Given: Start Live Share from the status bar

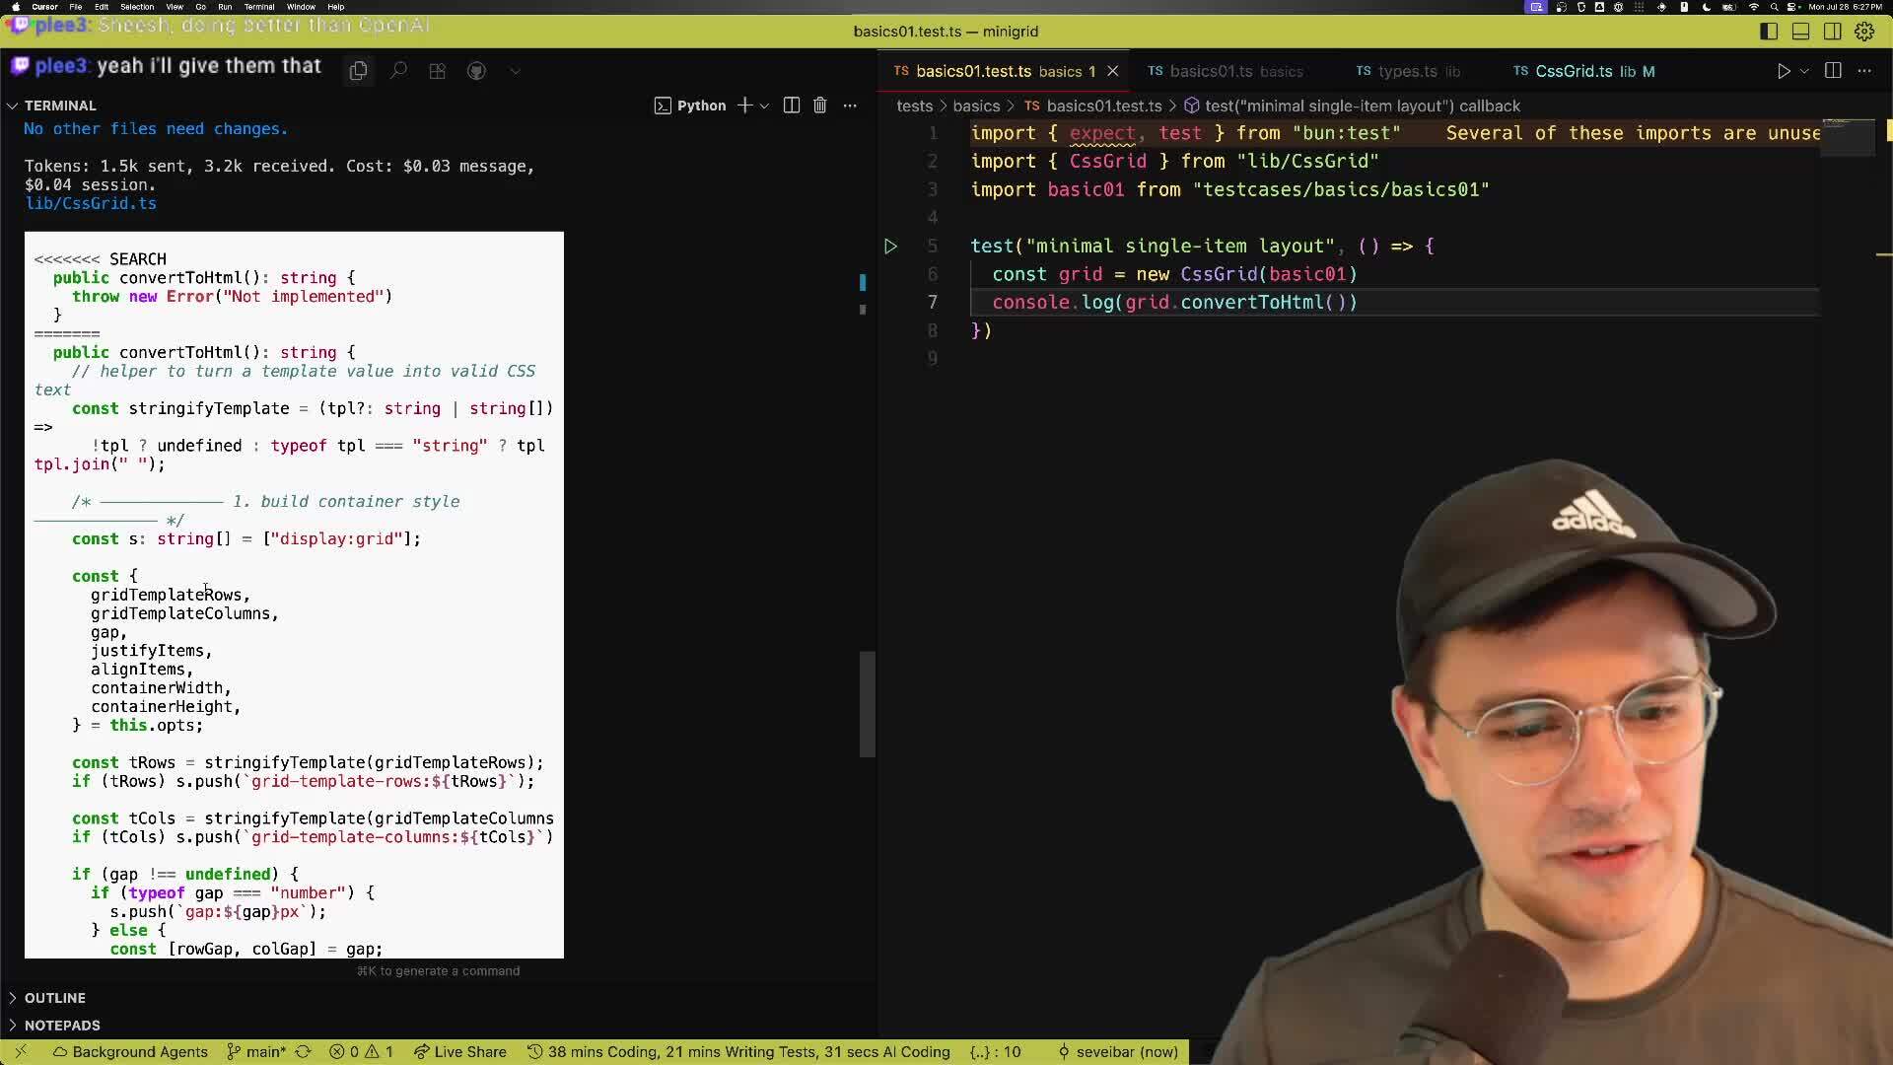Looking at the screenshot, I should coord(459,1052).
